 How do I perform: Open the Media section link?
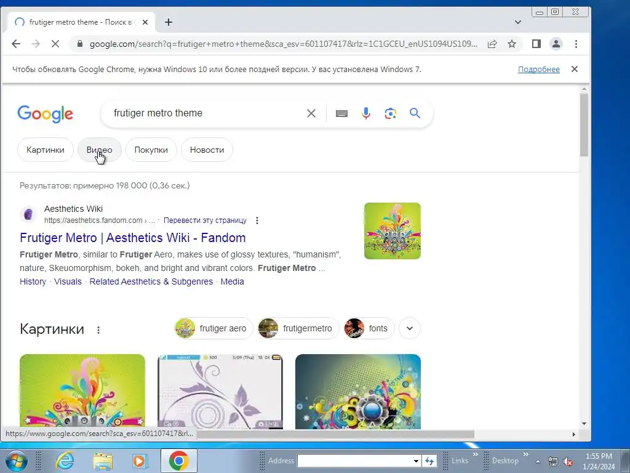[232, 281]
